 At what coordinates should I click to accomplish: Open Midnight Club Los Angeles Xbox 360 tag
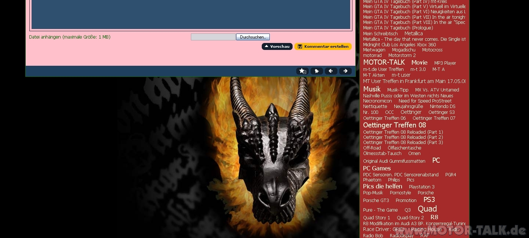pyautogui.click(x=399, y=45)
